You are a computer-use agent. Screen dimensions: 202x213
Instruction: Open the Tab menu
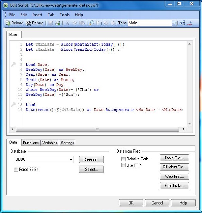[51, 15]
